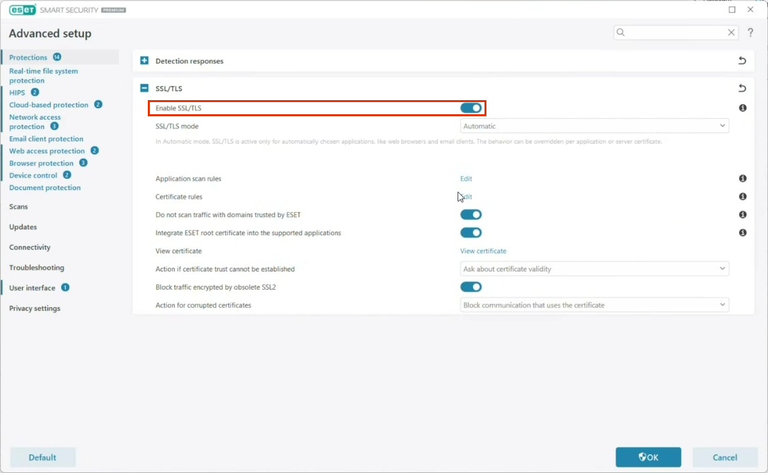Screen dimensions: 768x473
Task: Click the Enable SSL/TLS label text
Action: pos(178,108)
